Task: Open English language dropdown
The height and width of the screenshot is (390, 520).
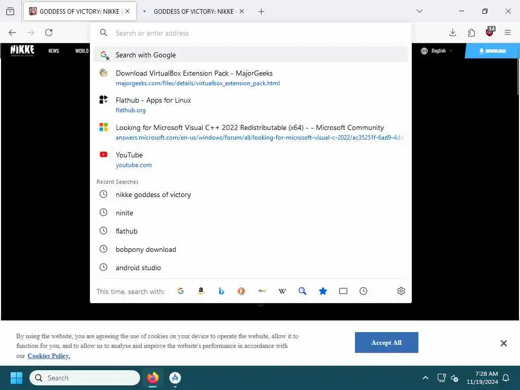Action: pyautogui.click(x=437, y=51)
